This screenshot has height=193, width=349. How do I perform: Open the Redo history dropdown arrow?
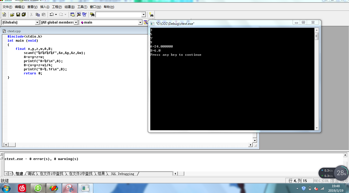pos(65,15)
